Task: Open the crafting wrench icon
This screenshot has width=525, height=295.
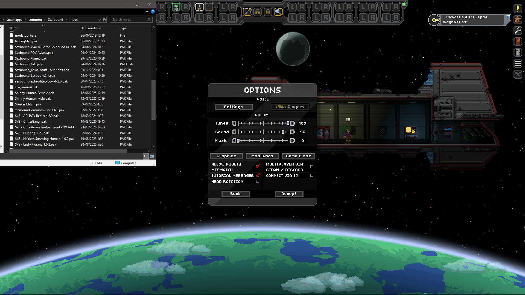Action: (x=518, y=31)
